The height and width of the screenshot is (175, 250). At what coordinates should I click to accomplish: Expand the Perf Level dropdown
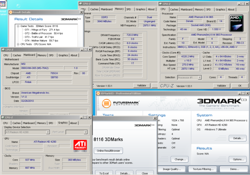point(85,132)
